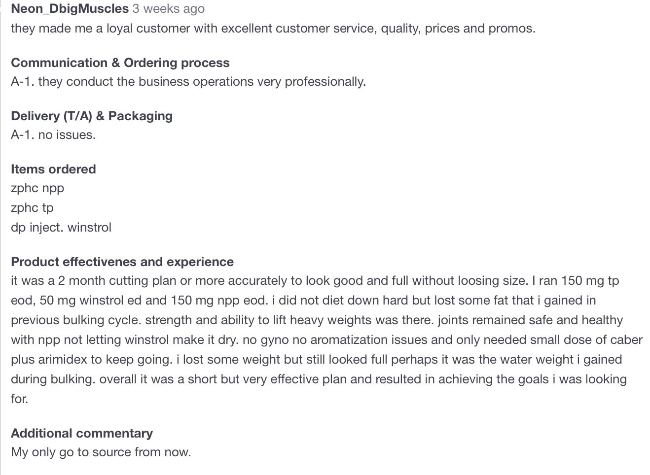Screen dimensions: 650x475
Task: Click the line starting 'plus arimidex to keep going'
Action: (x=316, y=360)
